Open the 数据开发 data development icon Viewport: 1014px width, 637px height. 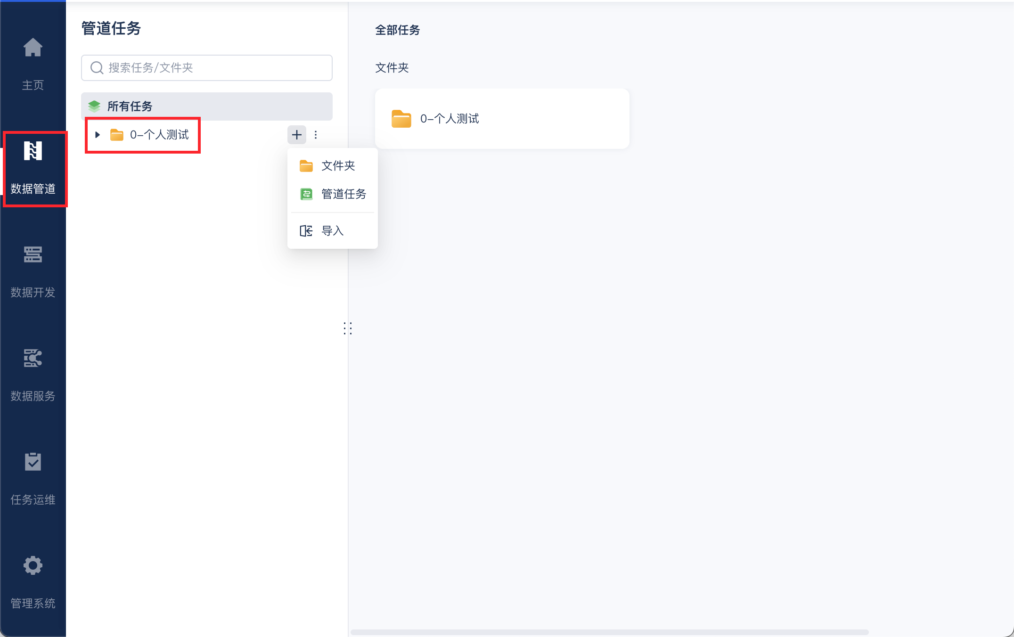pos(33,255)
